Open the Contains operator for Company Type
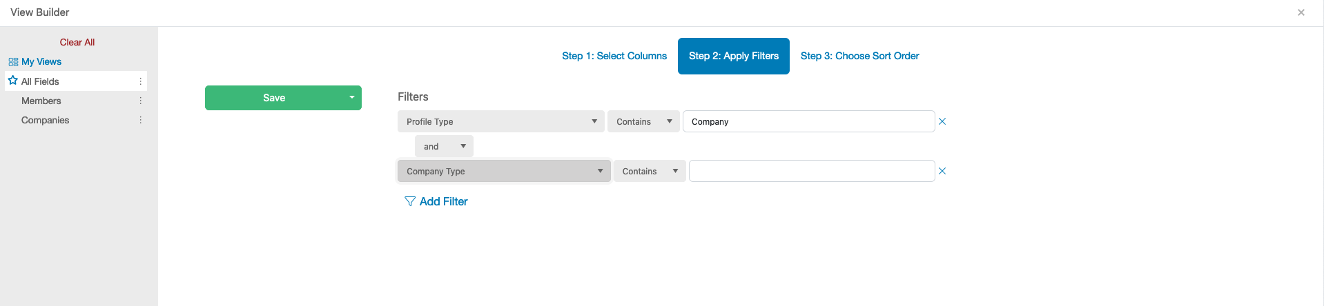 coord(650,171)
